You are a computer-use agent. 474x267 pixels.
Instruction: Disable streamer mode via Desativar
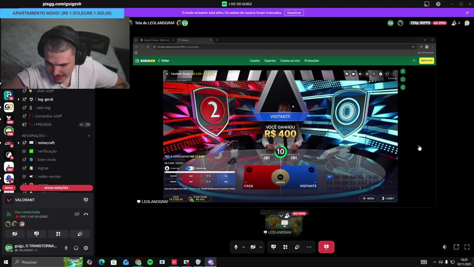pos(294,13)
